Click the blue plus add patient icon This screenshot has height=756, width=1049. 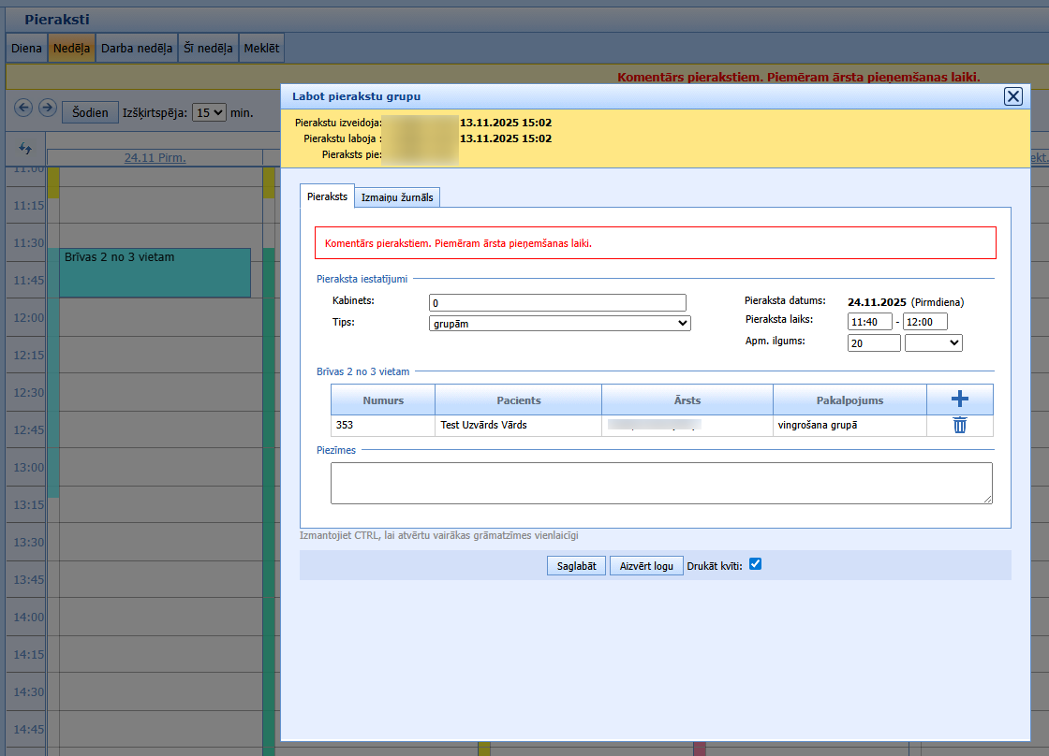click(959, 400)
